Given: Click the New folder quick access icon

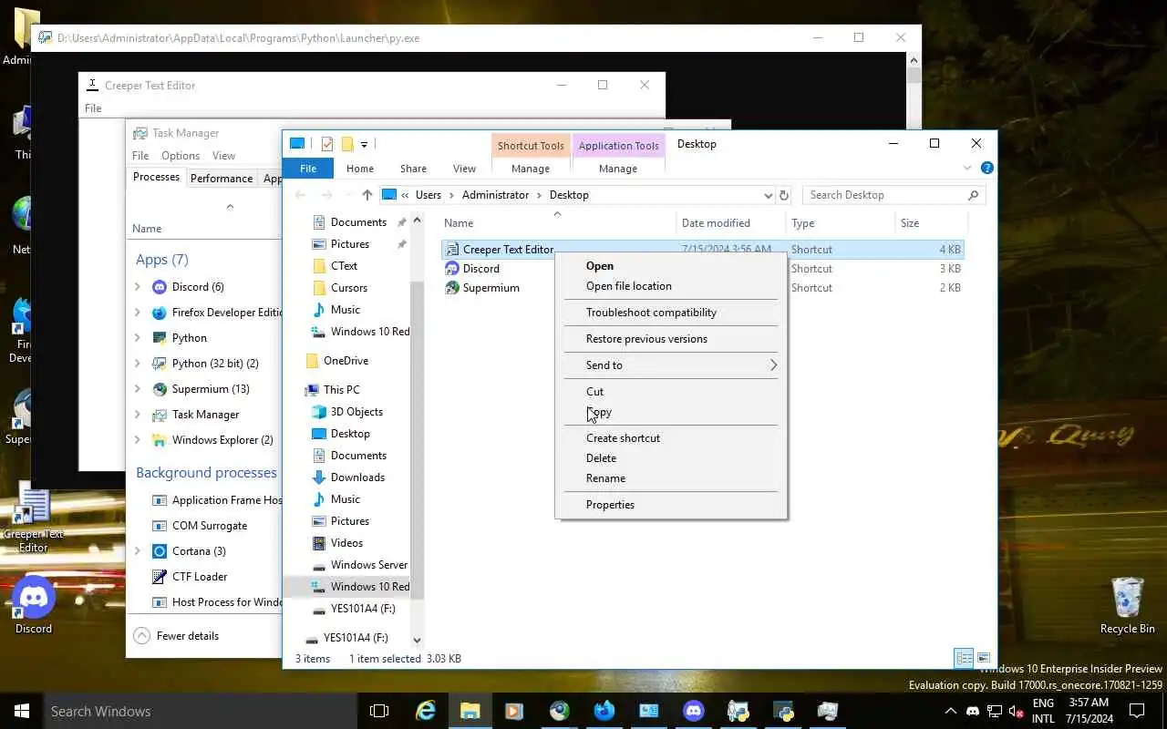Looking at the screenshot, I should pos(347,144).
